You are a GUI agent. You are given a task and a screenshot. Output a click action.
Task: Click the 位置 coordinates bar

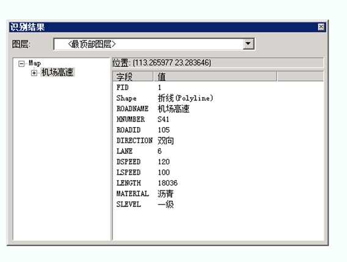218,63
